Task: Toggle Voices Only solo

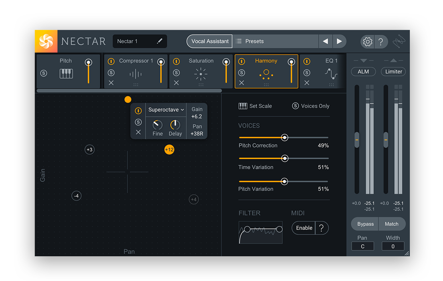Action: coord(295,106)
